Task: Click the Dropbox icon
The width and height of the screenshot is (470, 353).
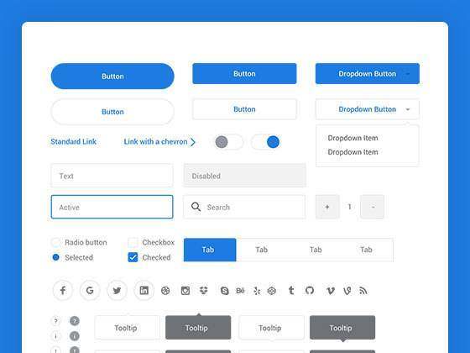Action: (204, 290)
